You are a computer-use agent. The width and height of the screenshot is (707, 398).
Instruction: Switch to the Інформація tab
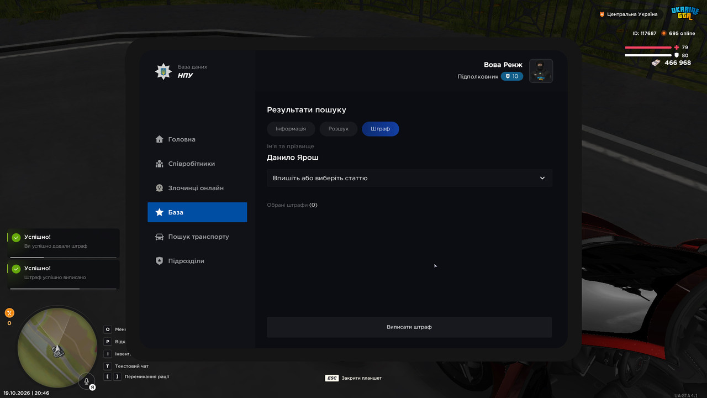click(291, 129)
